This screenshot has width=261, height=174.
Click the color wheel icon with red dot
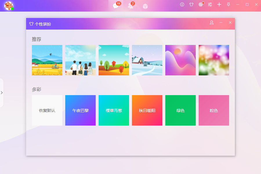(x=201, y=5)
